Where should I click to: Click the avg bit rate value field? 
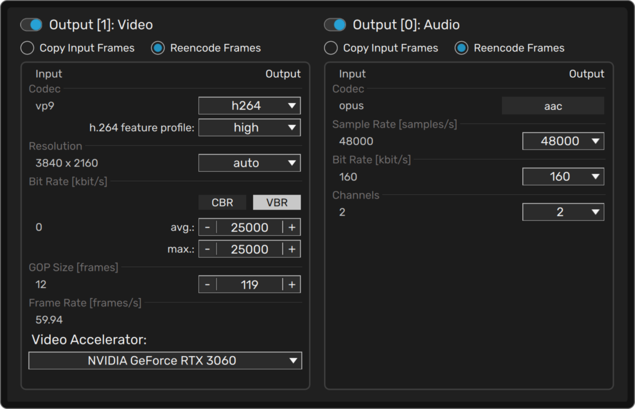click(249, 227)
